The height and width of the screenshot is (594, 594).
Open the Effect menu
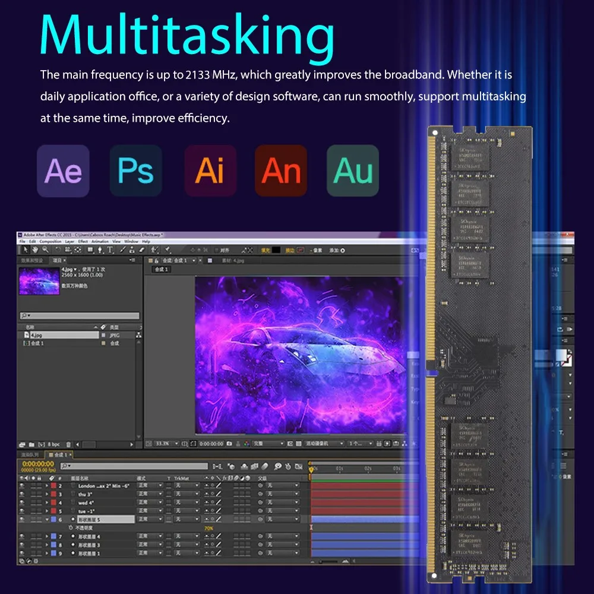(x=83, y=241)
